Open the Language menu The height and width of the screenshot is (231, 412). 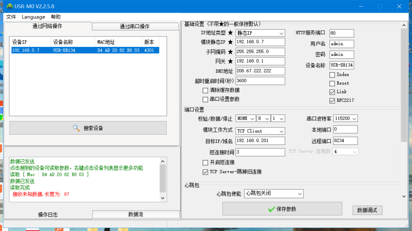tap(33, 17)
